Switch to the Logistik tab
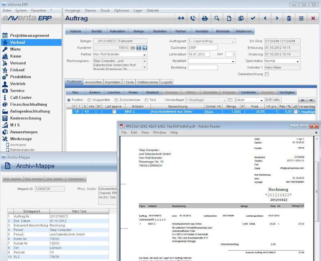The height and width of the screenshot is (261, 321). tap(167, 82)
